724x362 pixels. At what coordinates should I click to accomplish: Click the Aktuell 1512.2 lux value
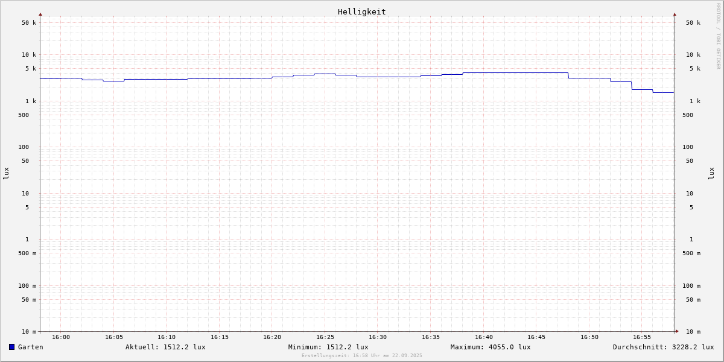[x=165, y=347]
